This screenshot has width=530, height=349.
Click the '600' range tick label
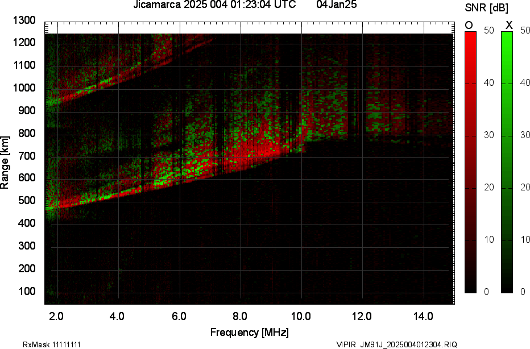(27, 178)
